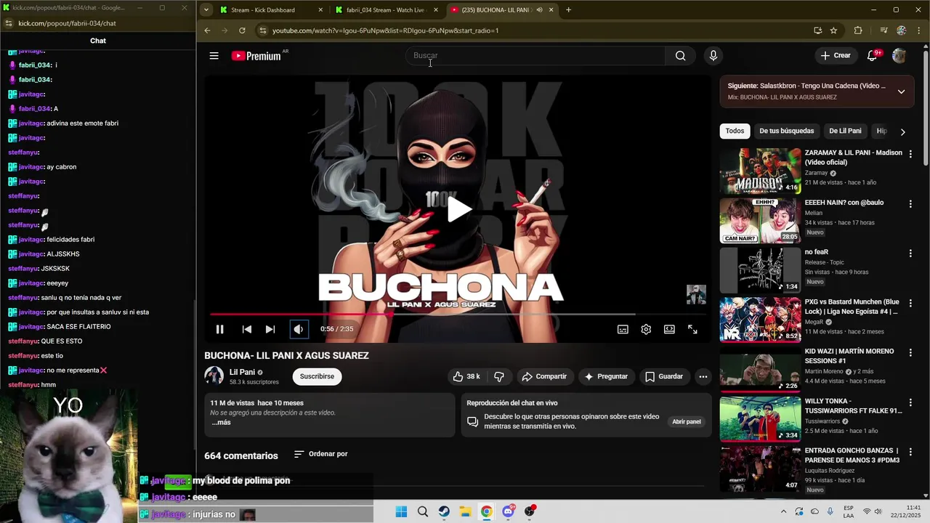930x523 pixels.
Task: Open the no feaR video thumbnail
Action: (x=760, y=269)
